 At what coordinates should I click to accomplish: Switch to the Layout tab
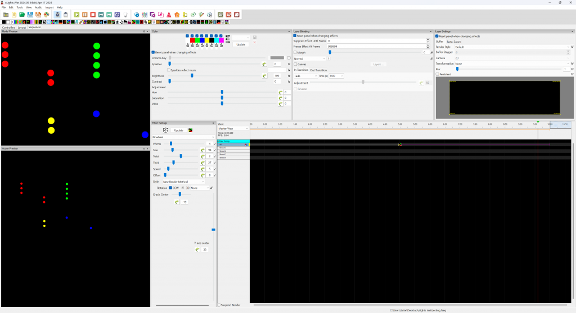pos(21,27)
